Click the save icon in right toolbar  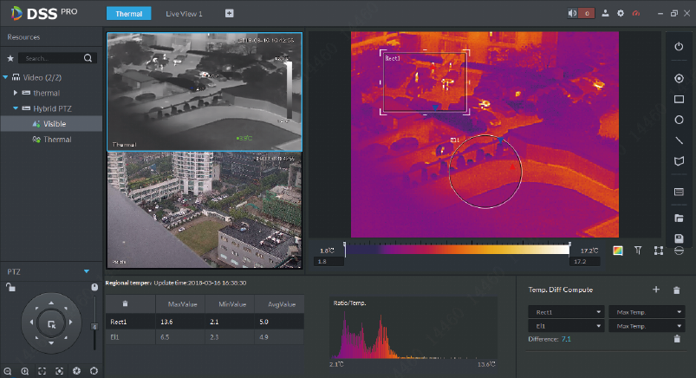[x=679, y=238]
